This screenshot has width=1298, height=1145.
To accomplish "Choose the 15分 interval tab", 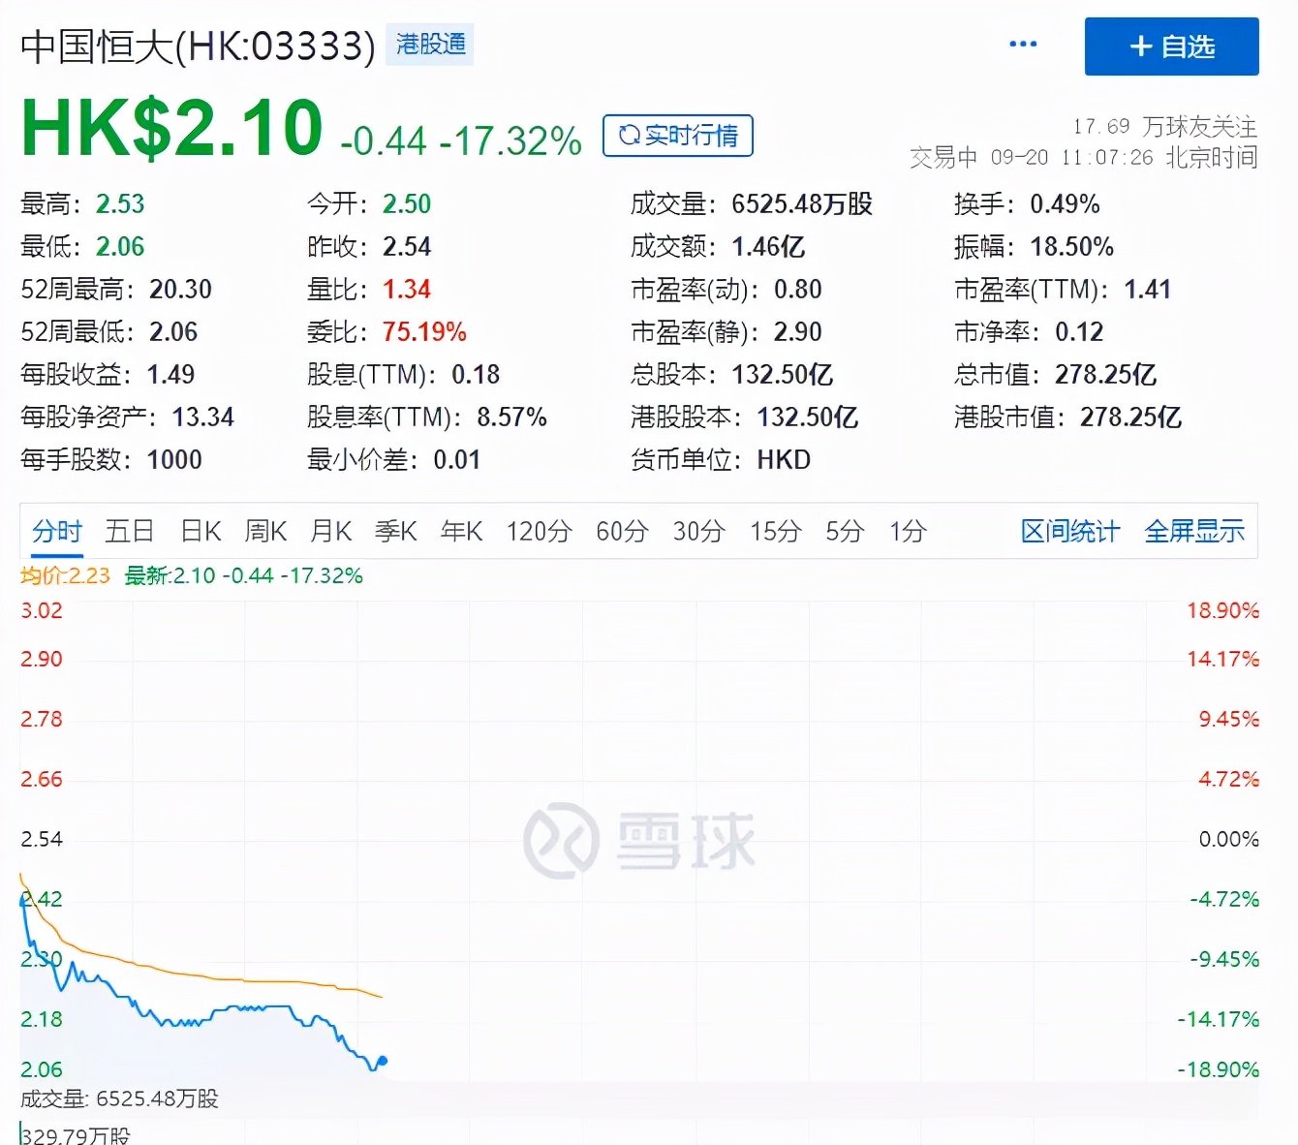I will click(775, 531).
